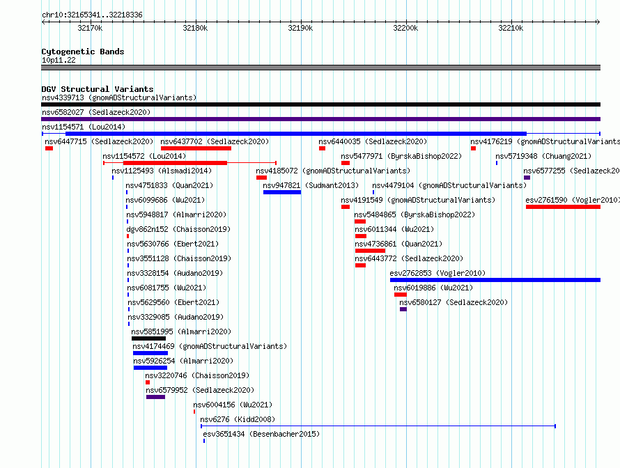Select the nsv6447715 (Sedlazeck2020) label
Screen dimensions: 620x468
[x=99, y=141]
